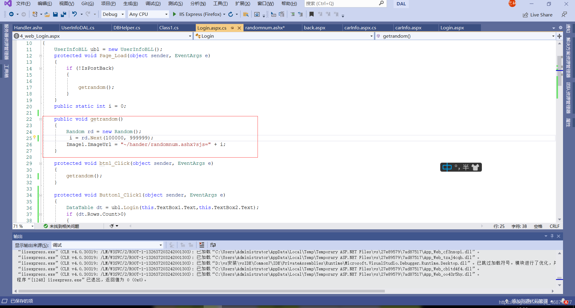Viewport: 575px width, 308px height.
Task: Click the 未找到相关问题 status indicator
Action: pyautogui.click(x=61, y=226)
